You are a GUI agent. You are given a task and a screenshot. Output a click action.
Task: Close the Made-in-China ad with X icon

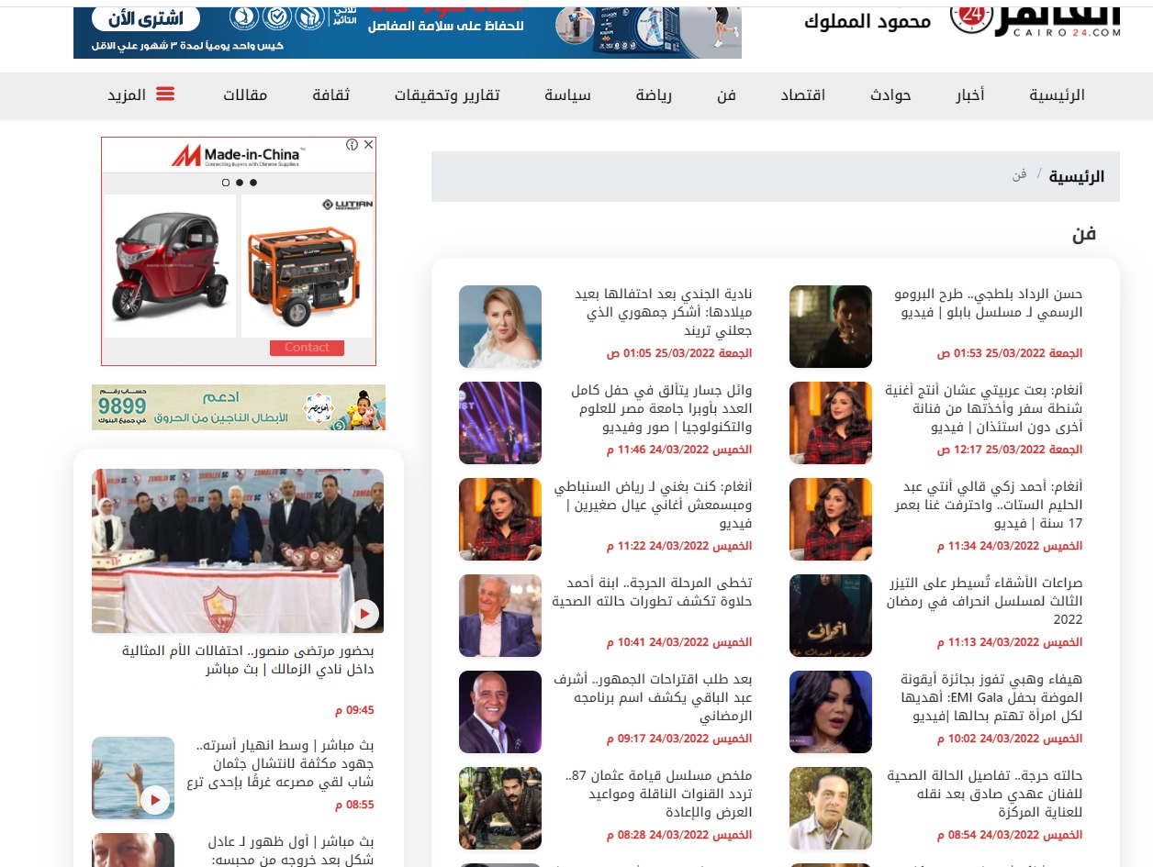click(x=368, y=145)
